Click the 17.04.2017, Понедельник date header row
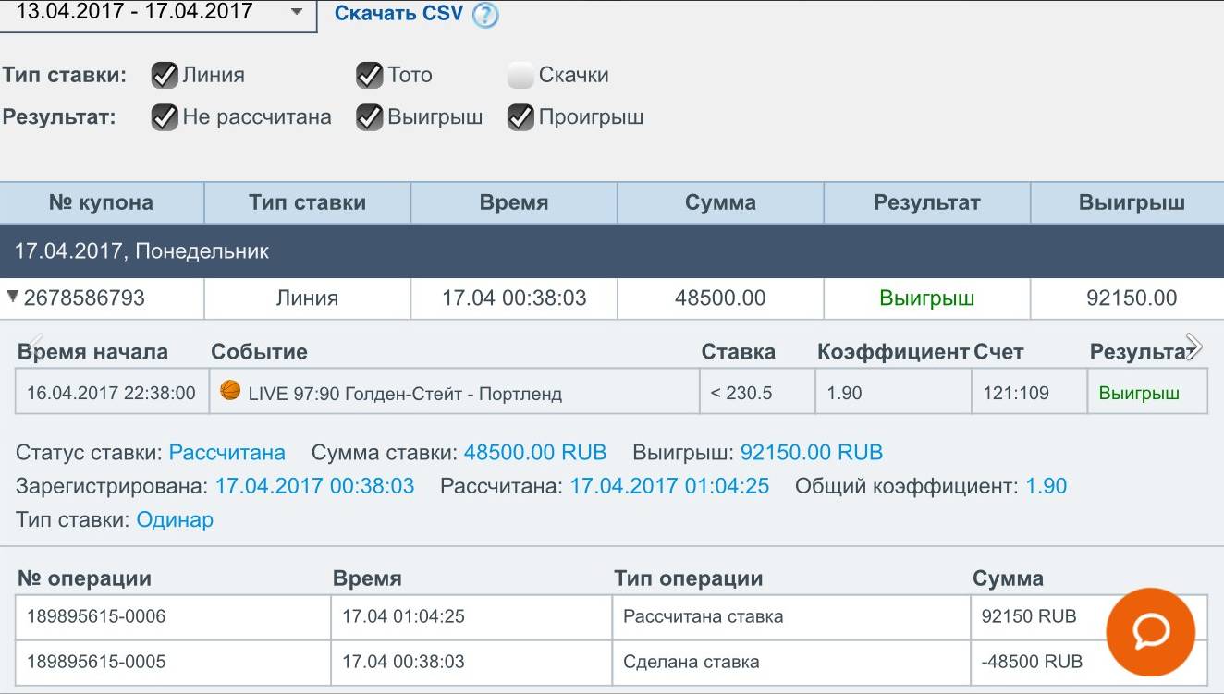The image size is (1224, 694). pos(612,251)
